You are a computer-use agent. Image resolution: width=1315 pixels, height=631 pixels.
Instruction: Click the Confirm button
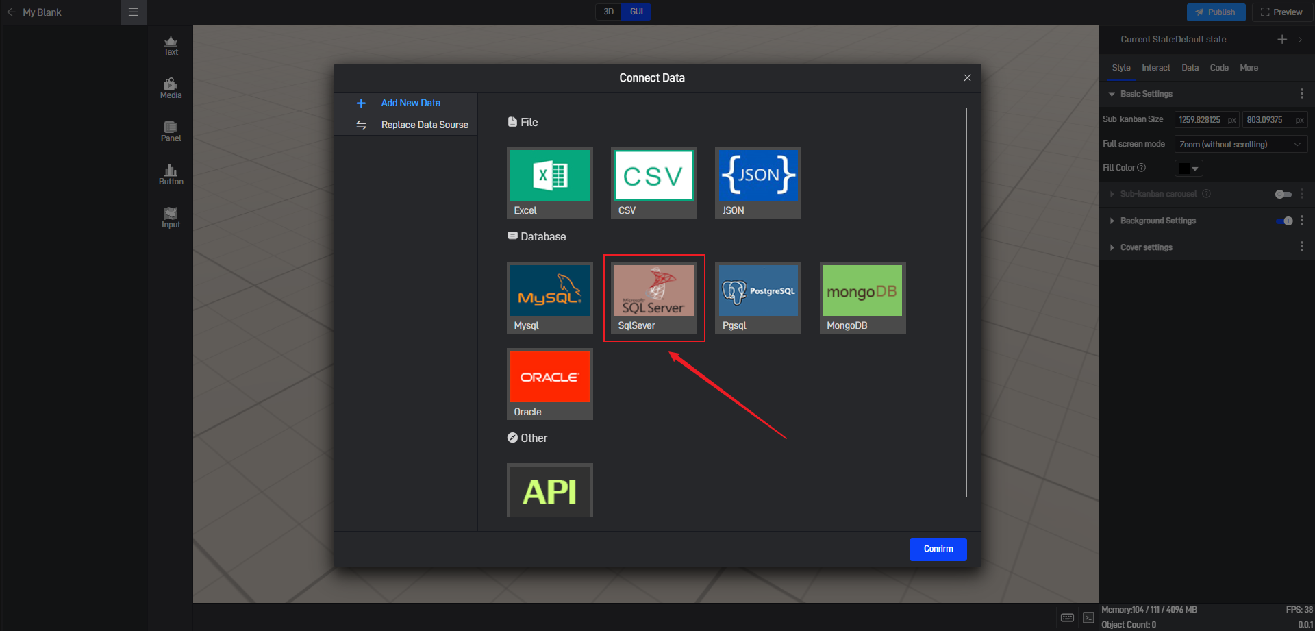point(938,549)
